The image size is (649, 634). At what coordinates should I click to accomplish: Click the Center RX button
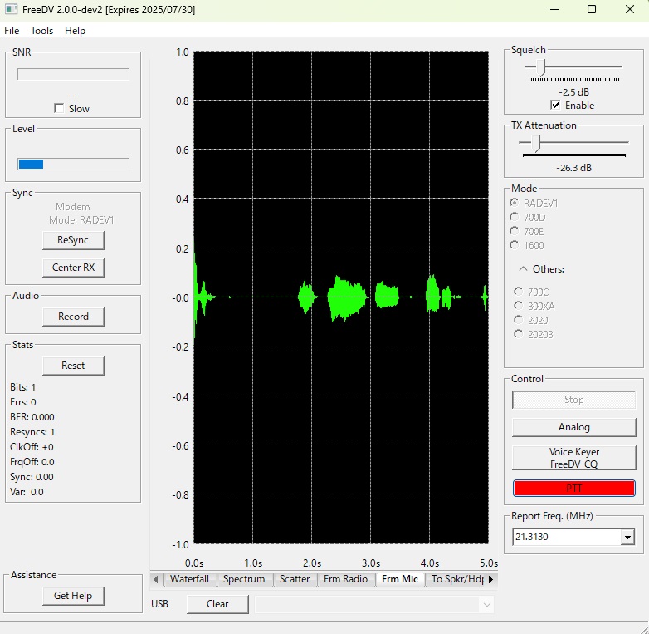point(73,268)
